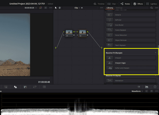
Task: Open the Timeline panel toggle
Action: tap(99, 4)
